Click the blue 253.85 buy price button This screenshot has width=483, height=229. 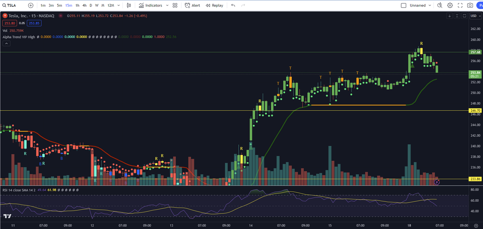click(35, 23)
